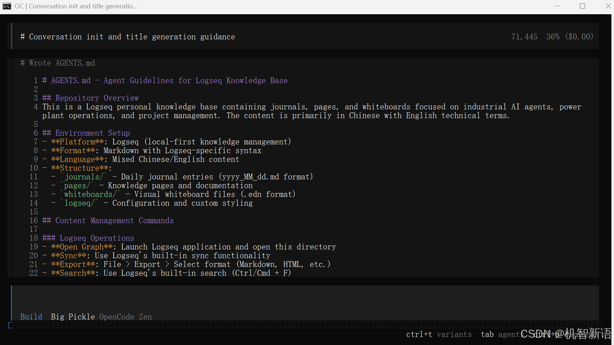Click the '## Repository Overview' heading
The image size is (614, 345).
click(x=91, y=98)
